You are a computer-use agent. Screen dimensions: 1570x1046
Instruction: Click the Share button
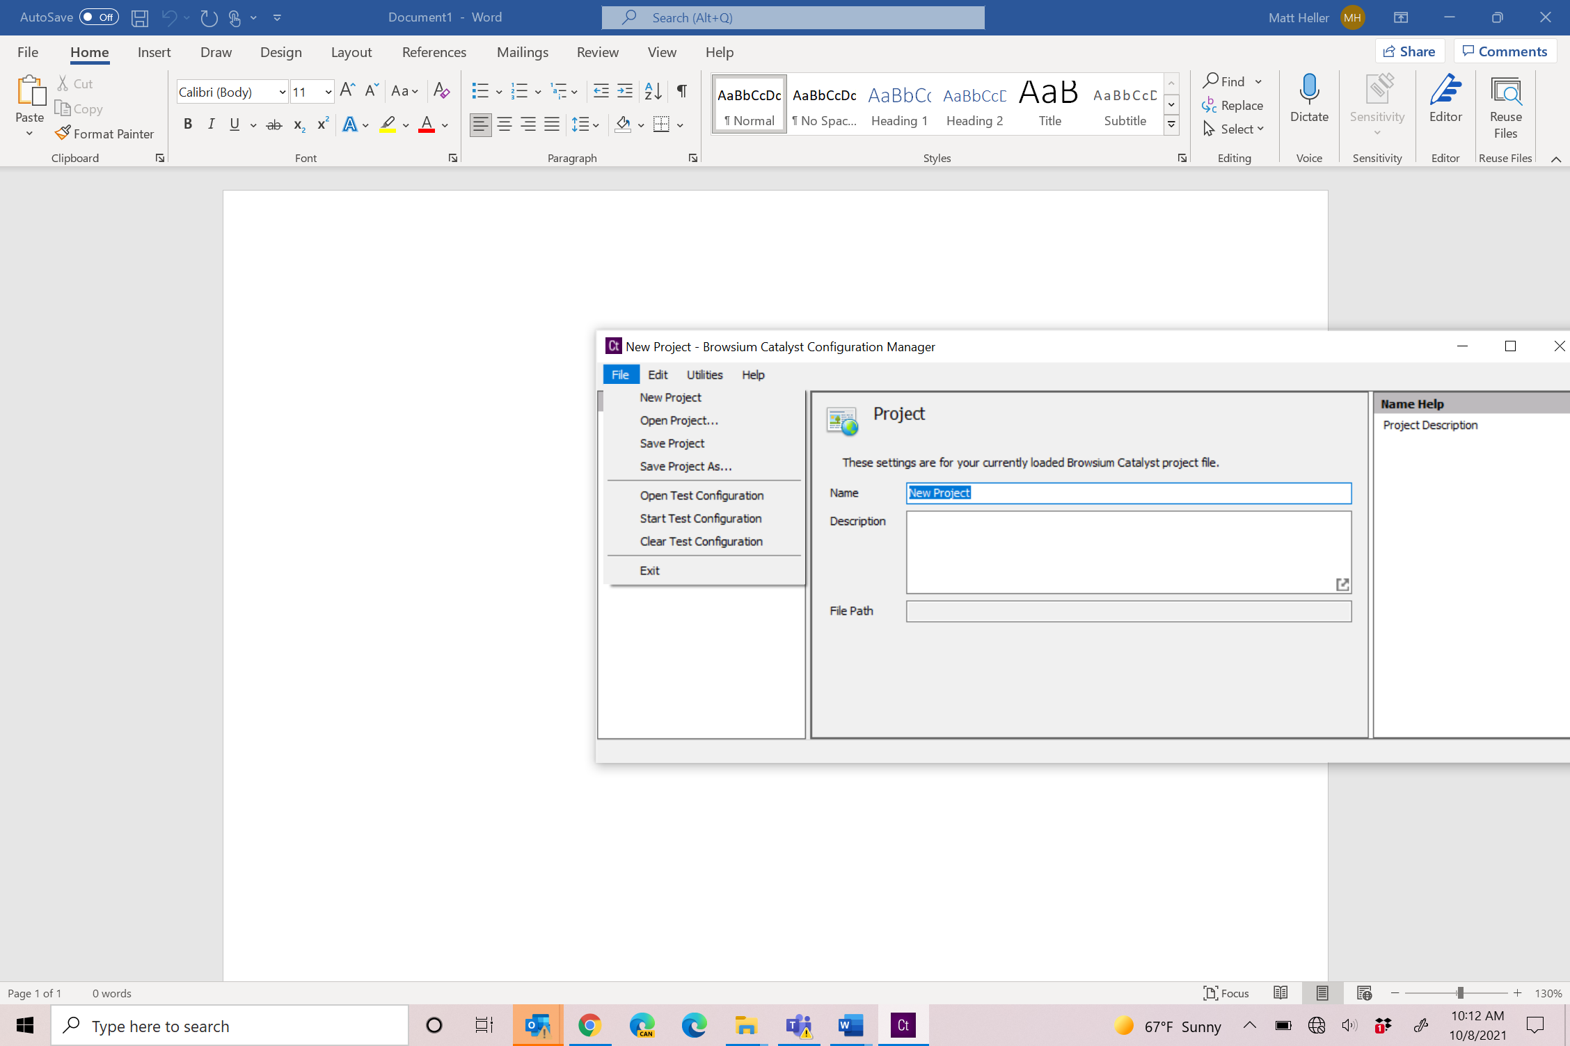[x=1409, y=51]
